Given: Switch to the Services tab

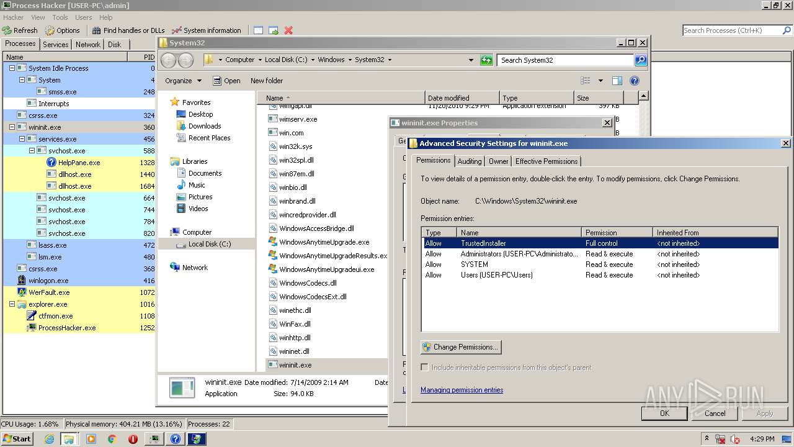Looking at the screenshot, I should [x=56, y=45].
